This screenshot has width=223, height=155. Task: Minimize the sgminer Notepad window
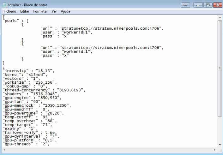198,5
